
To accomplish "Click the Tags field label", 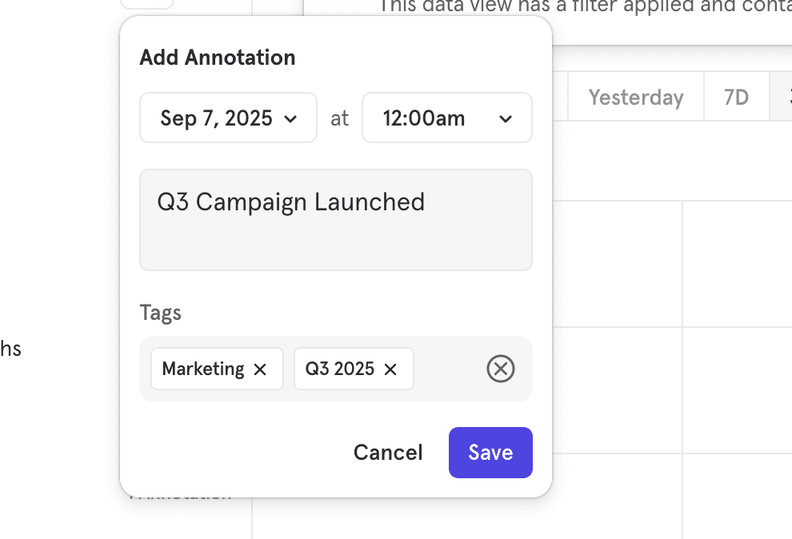I will point(161,312).
